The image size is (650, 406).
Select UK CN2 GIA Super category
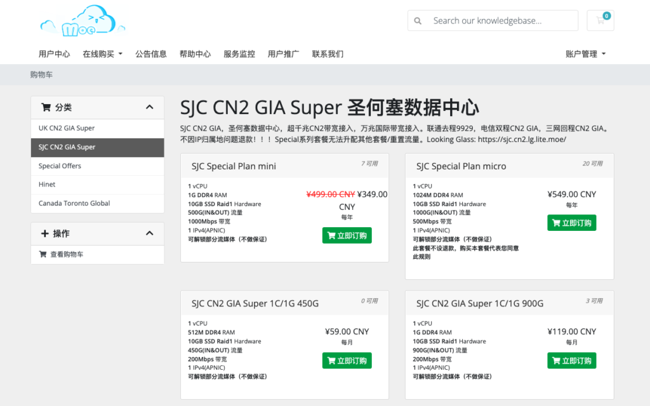coord(97,128)
